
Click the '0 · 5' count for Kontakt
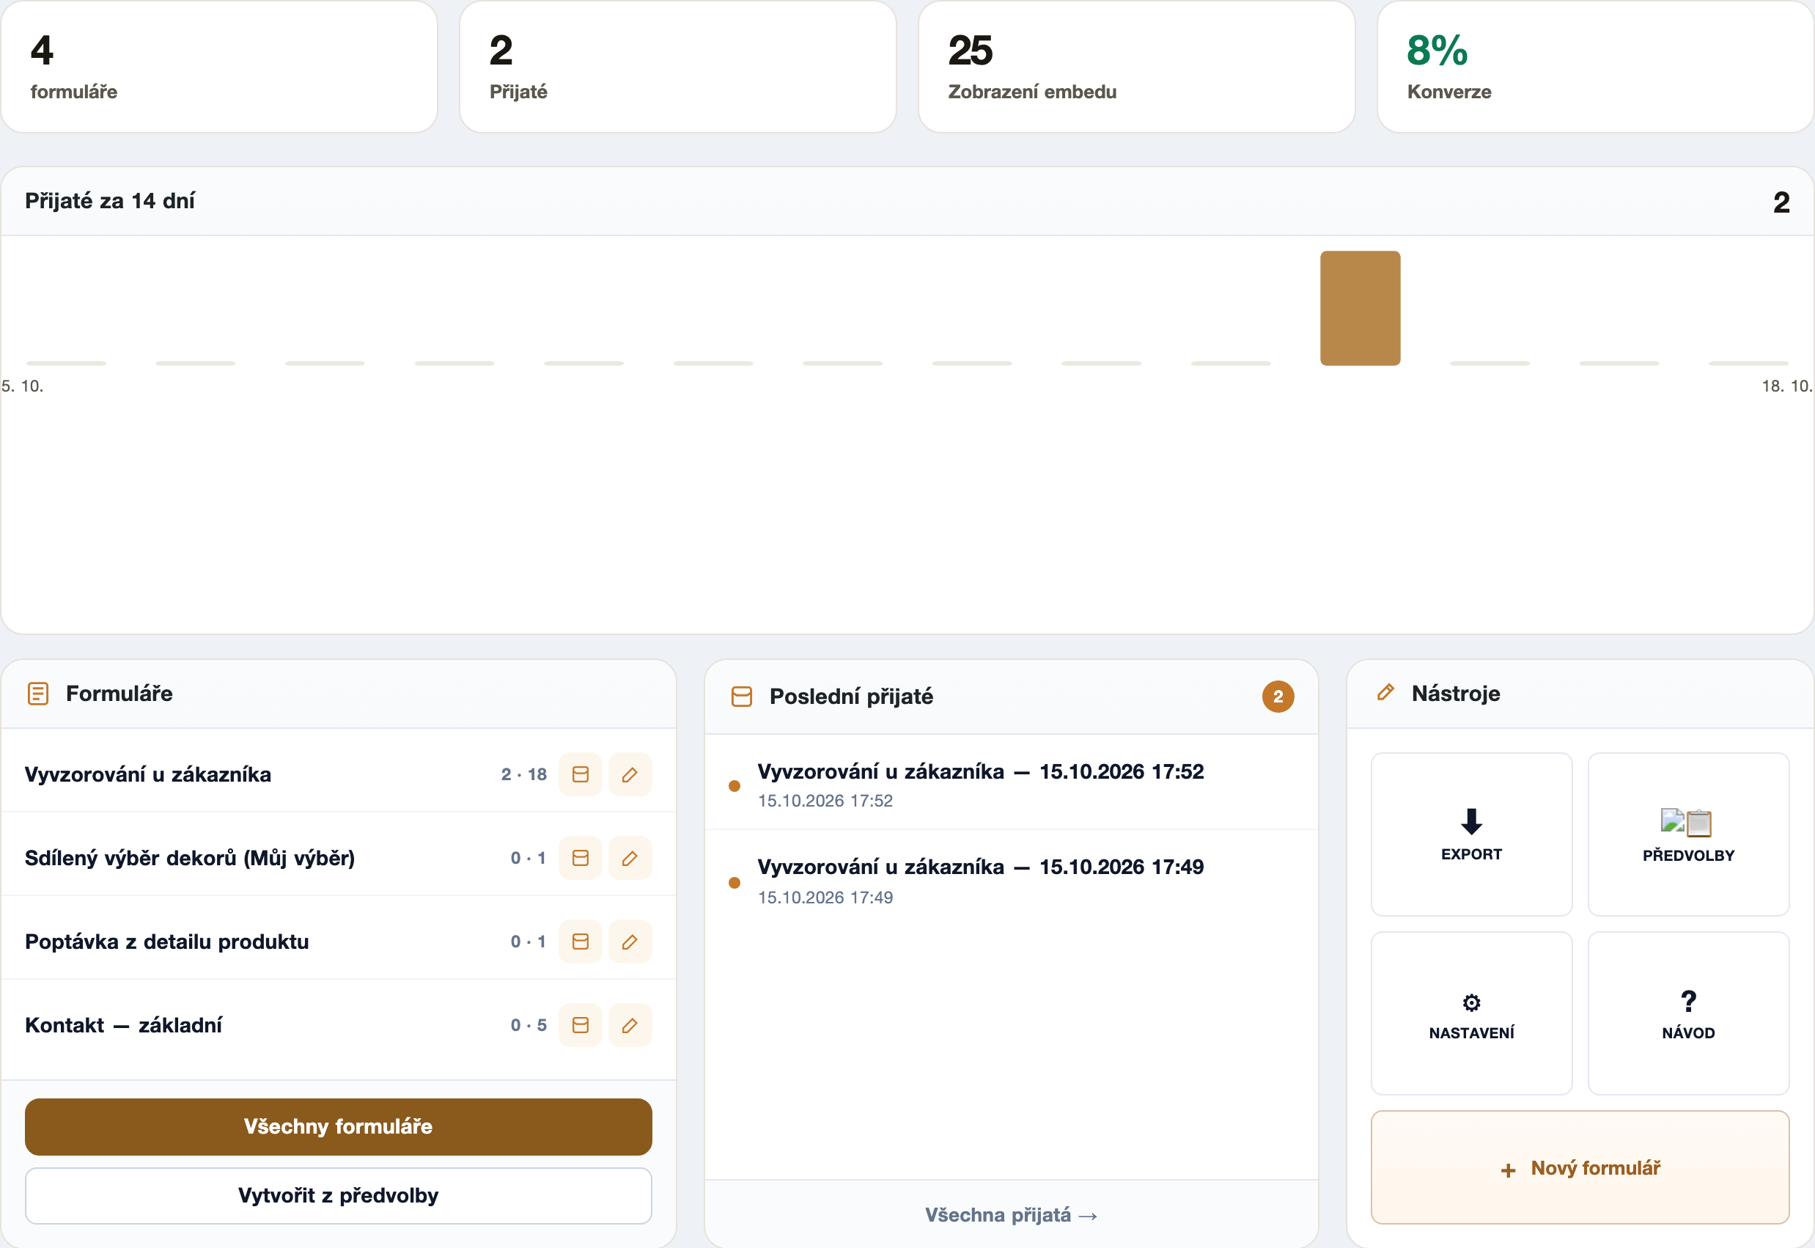click(x=529, y=1025)
